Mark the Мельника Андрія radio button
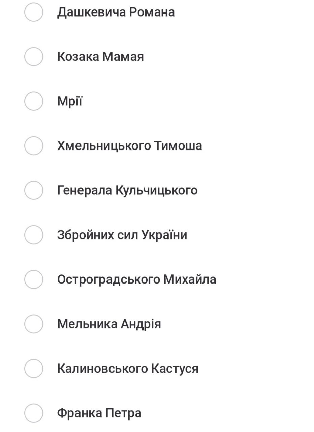 point(34,324)
